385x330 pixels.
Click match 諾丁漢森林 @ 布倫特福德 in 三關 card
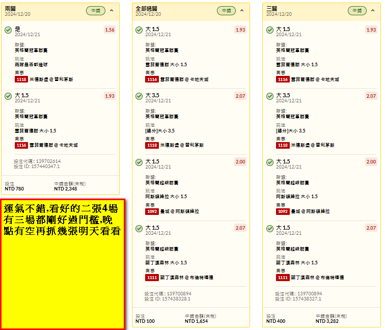point(317,278)
